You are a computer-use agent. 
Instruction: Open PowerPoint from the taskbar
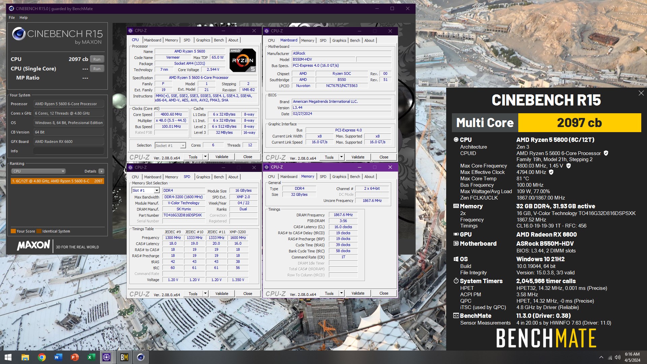[75, 357]
